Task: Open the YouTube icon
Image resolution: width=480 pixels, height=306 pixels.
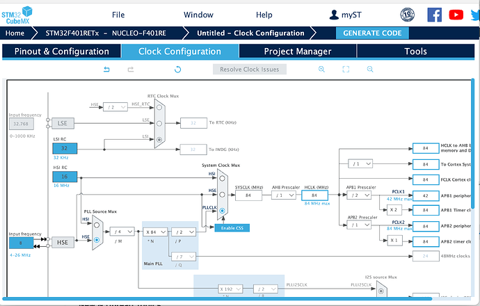Action: (x=456, y=15)
